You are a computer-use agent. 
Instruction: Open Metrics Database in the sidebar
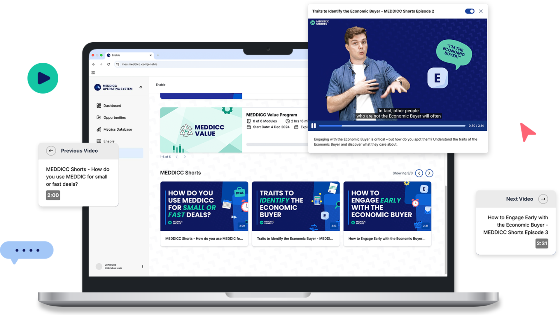pyautogui.click(x=118, y=129)
